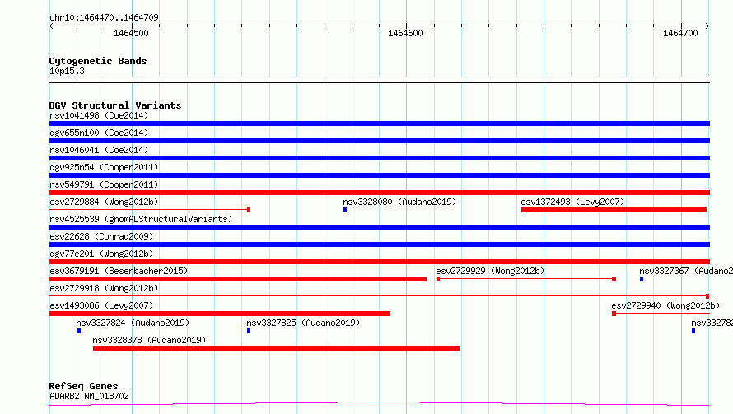Click the Cytogenetic Bands track title

click(98, 61)
